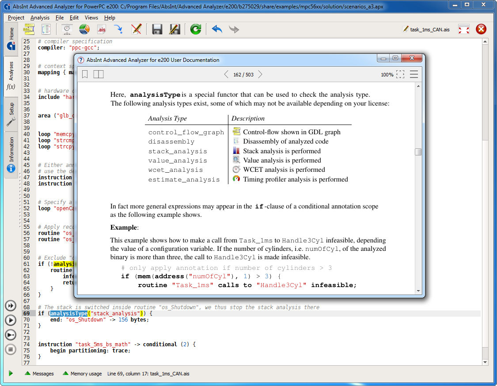Image resolution: width=497 pixels, height=386 pixels.
Task: Open the Help menu
Action: pyautogui.click(x=110, y=18)
